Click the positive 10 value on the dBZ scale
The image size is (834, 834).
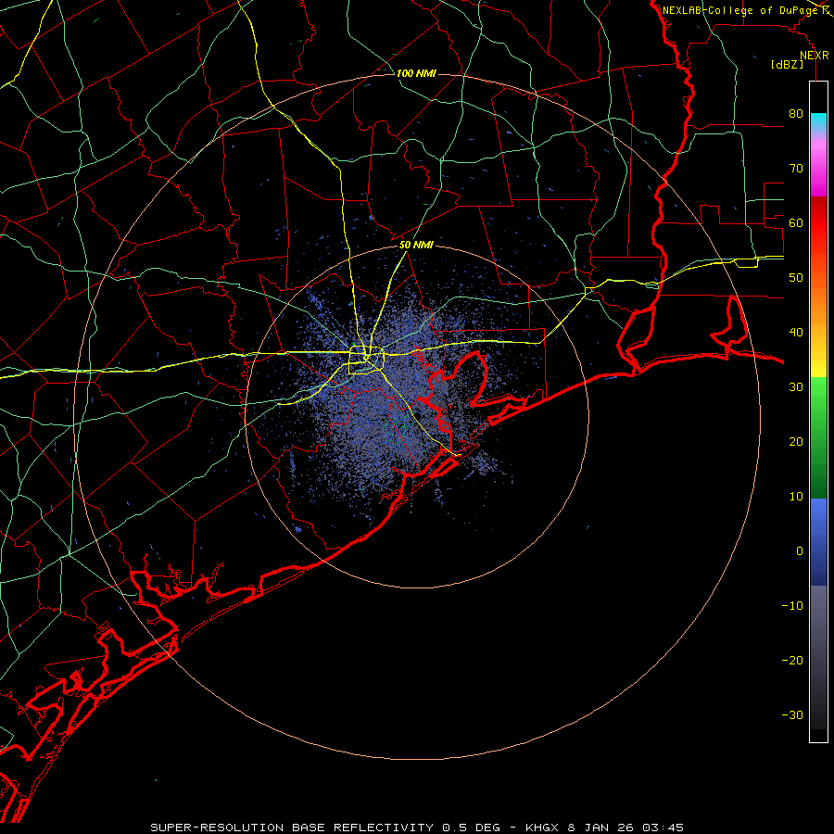pyautogui.click(x=796, y=497)
